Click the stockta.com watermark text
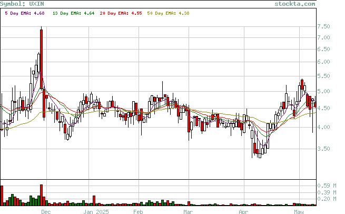345x214 pixels. pyautogui.click(x=295, y=4)
